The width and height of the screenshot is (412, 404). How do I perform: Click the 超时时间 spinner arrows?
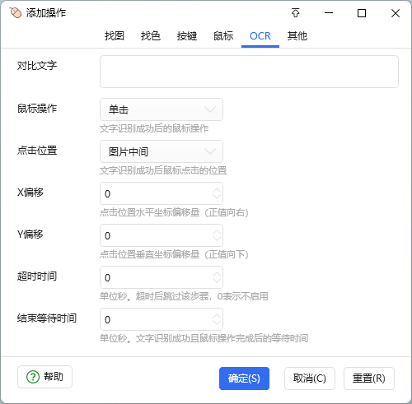click(x=217, y=277)
